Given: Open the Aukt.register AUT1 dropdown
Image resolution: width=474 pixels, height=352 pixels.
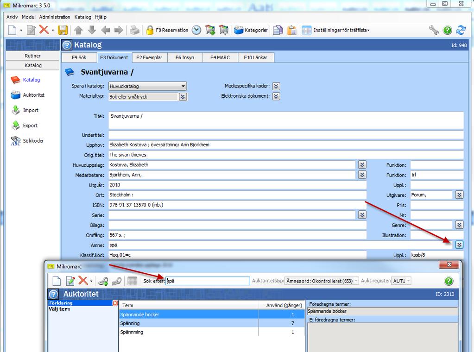Looking at the screenshot, I should (401, 281).
